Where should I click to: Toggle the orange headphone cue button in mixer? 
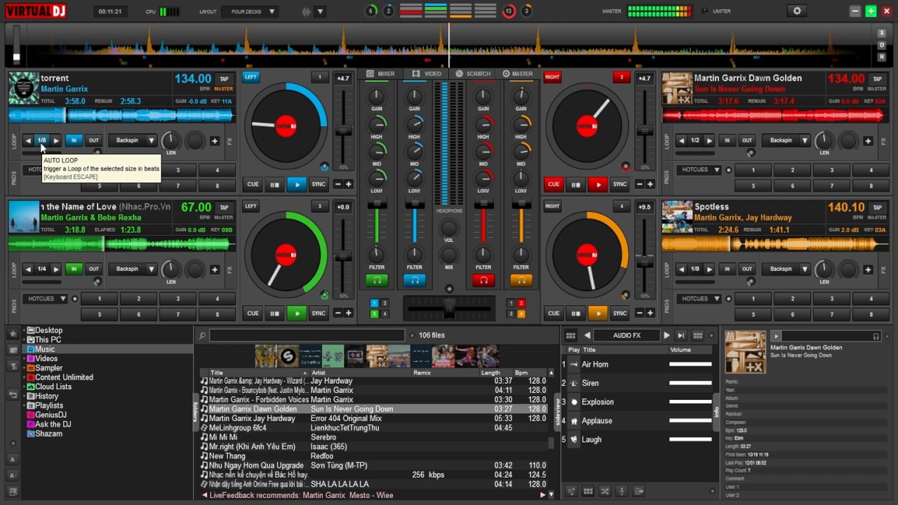[521, 281]
